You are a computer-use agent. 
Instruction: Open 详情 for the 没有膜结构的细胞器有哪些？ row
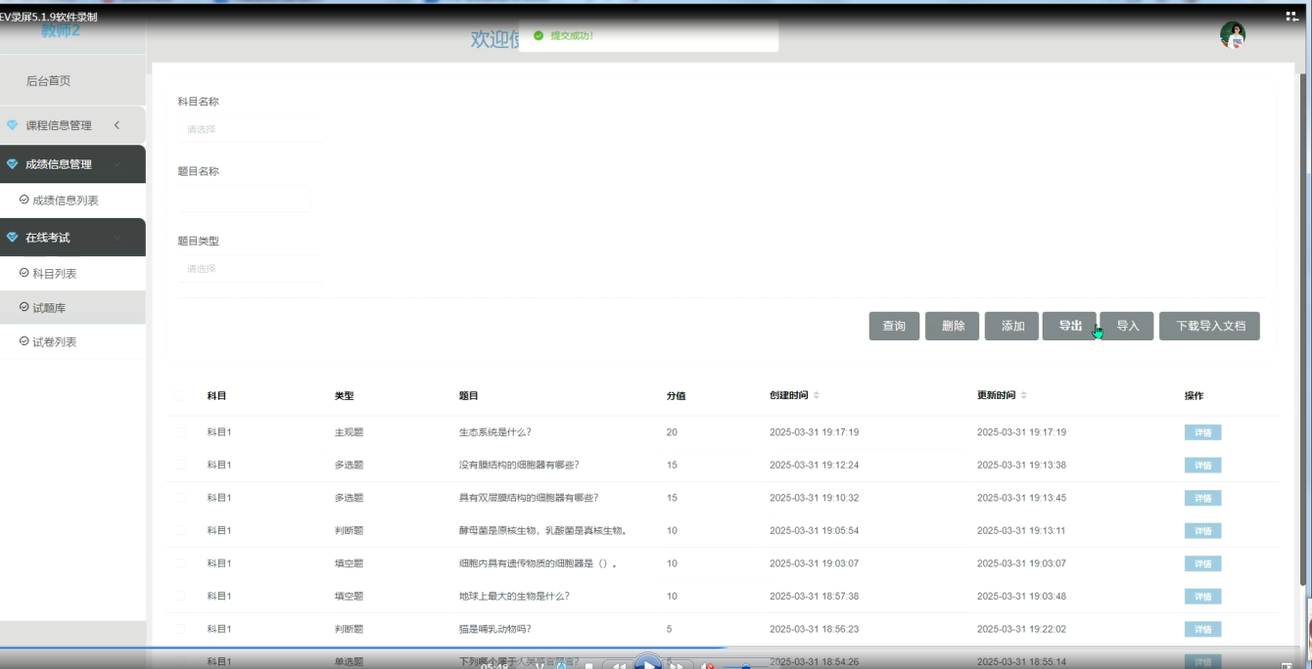(x=1202, y=466)
